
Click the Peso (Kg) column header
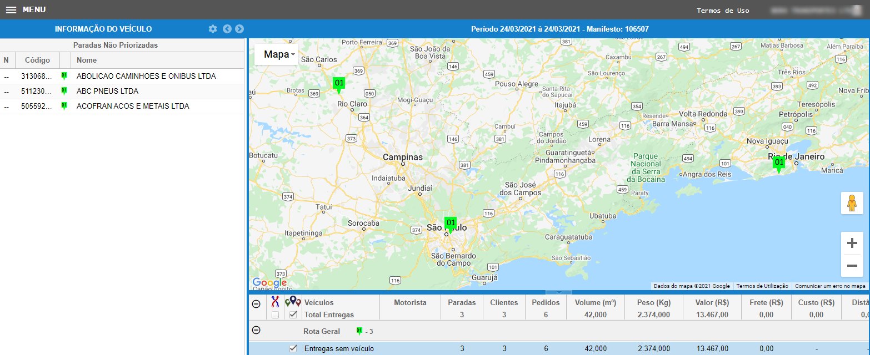[653, 302]
